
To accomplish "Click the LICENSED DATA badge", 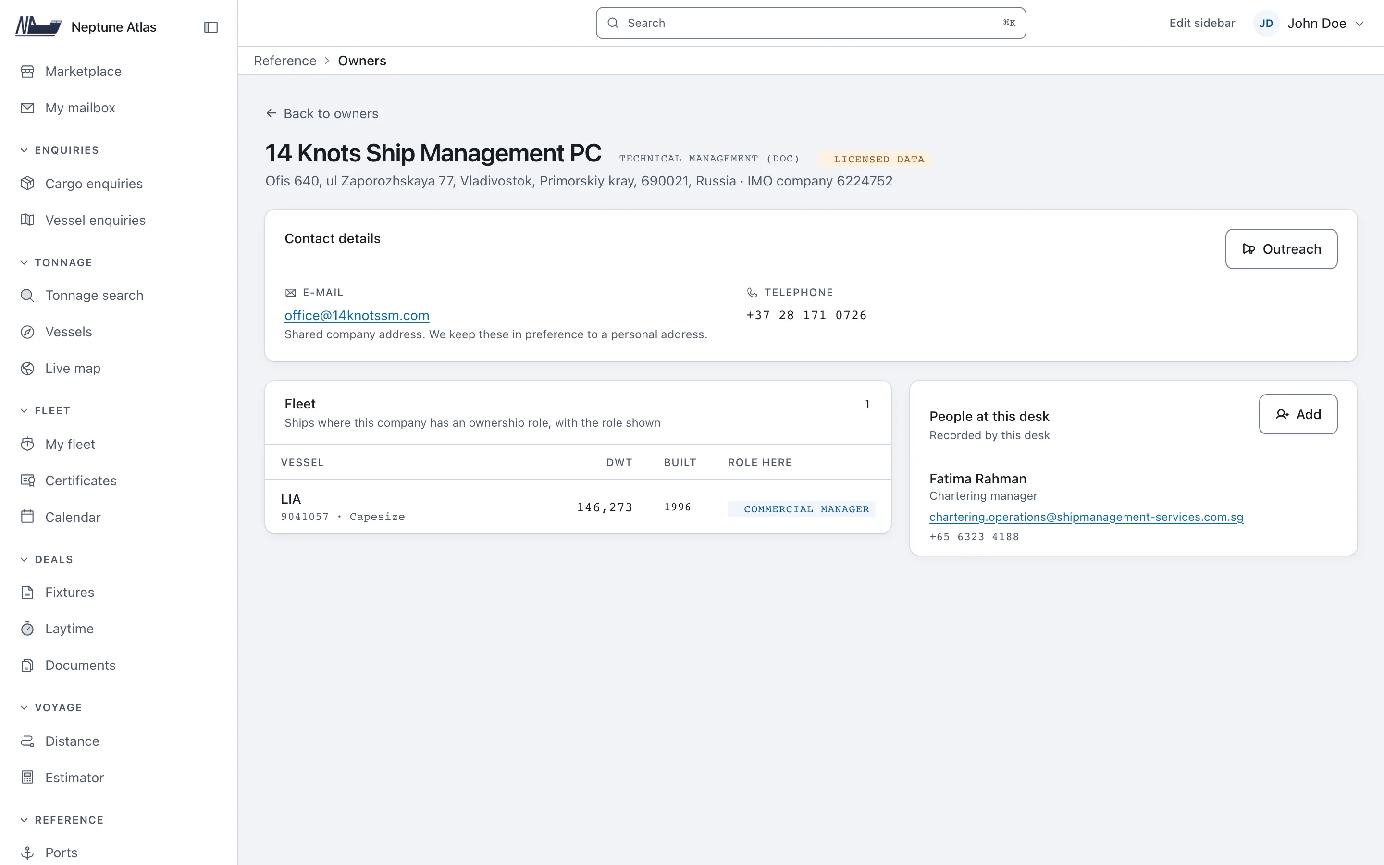I will (873, 159).
